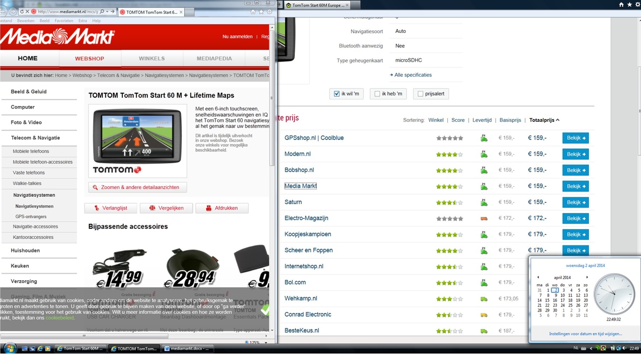Enable the prijsalert checkbox

pyautogui.click(x=421, y=94)
